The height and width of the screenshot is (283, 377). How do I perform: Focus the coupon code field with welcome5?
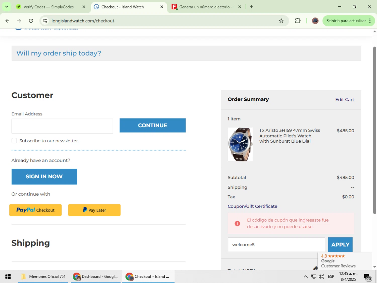pos(276,245)
